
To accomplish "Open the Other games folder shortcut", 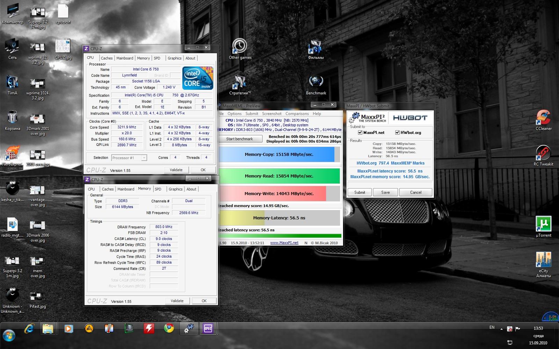I will coord(240,49).
